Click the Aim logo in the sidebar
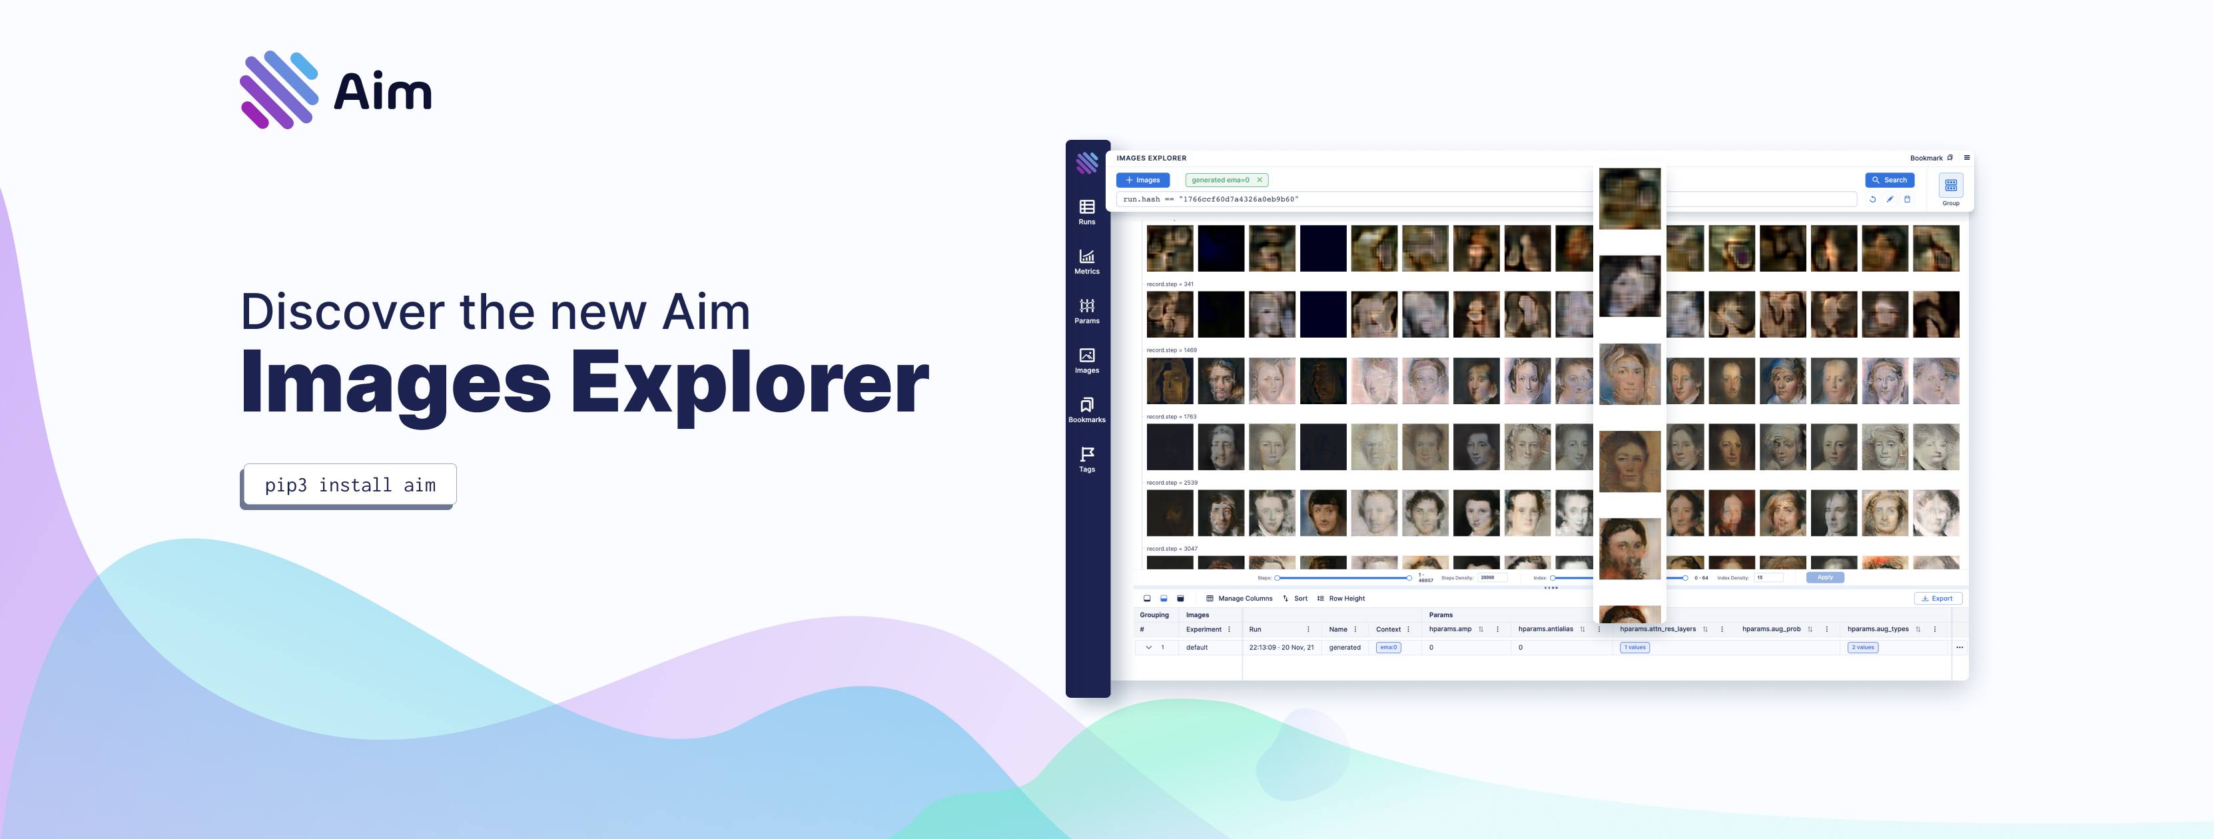Image resolution: width=2214 pixels, height=839 pixels. (x=1086, y=162)
